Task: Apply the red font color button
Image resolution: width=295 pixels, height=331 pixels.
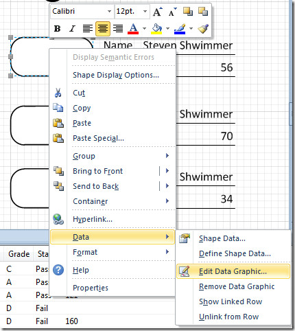Action: click(x=133, y=29)
